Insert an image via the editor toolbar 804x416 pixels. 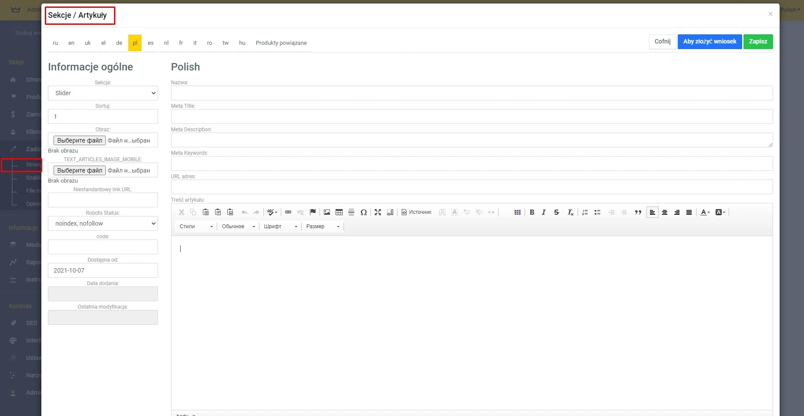(326, 212)
